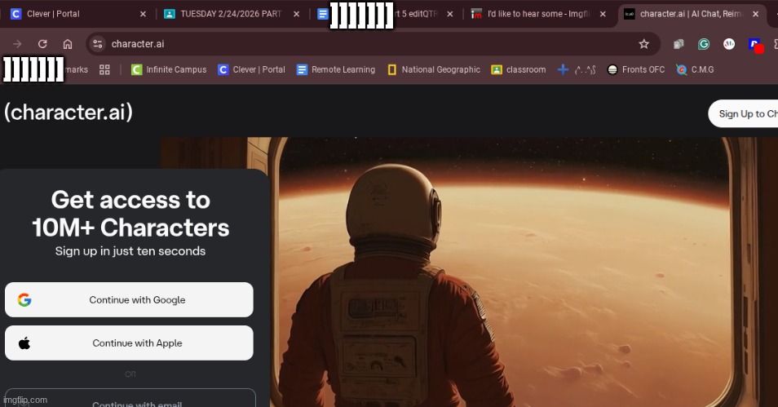Open the Fronts OFC bookmark
This screenshot has height=407, width=778.
[636, 70]
